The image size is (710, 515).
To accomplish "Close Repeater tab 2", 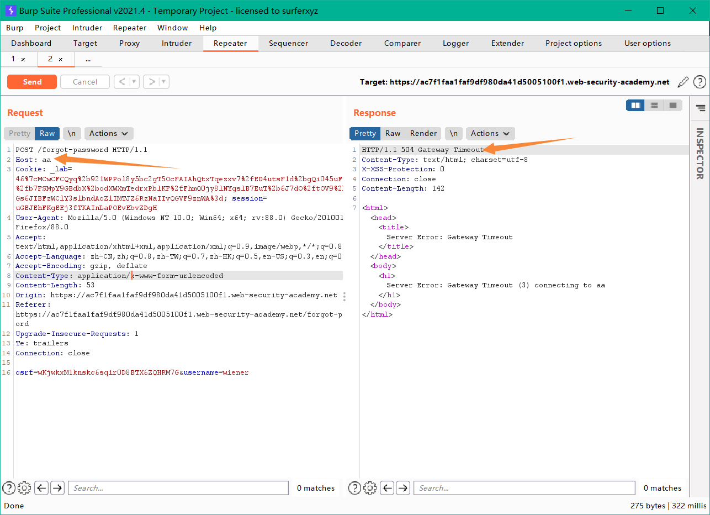I will [61, 59].
